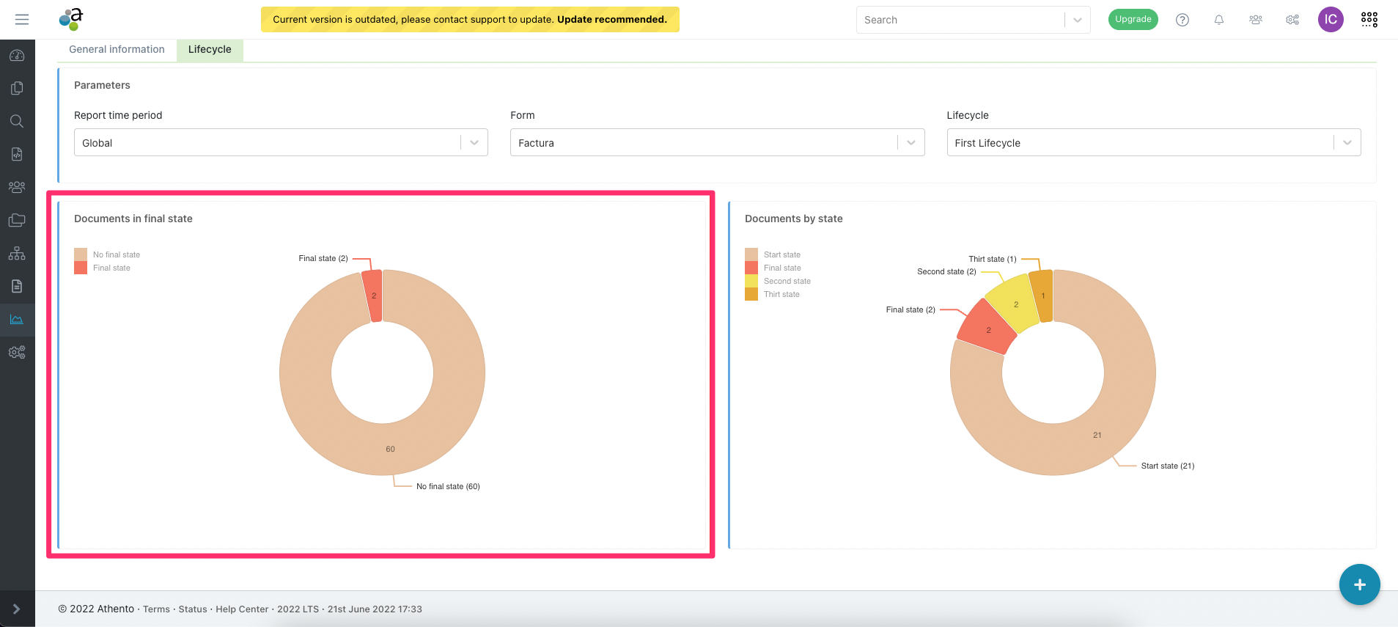
Task: Click the hierarchy tree sidebar icon
Action: [x=17, y=254]
